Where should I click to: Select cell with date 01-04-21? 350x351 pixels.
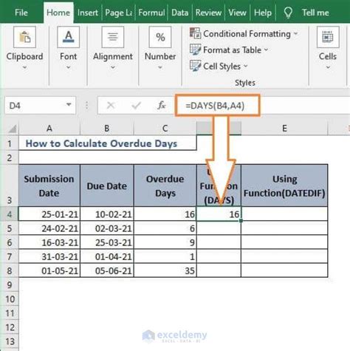tap(107, 256)
